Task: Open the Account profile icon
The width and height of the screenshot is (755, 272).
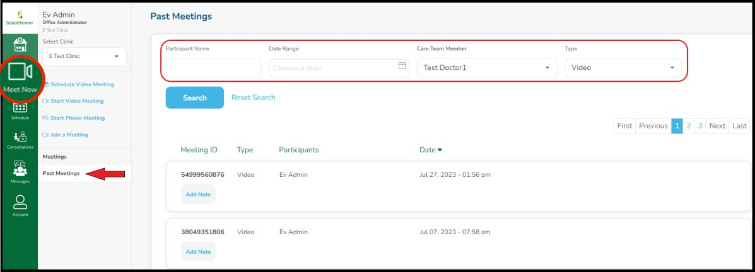Action: pos(20,202)
